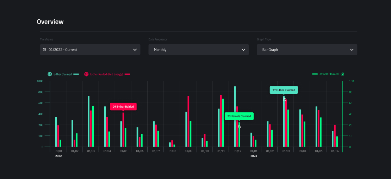Click the '29 E-ther Raided' tooltip
The image size is (391, 179).
tap(123, 106)
